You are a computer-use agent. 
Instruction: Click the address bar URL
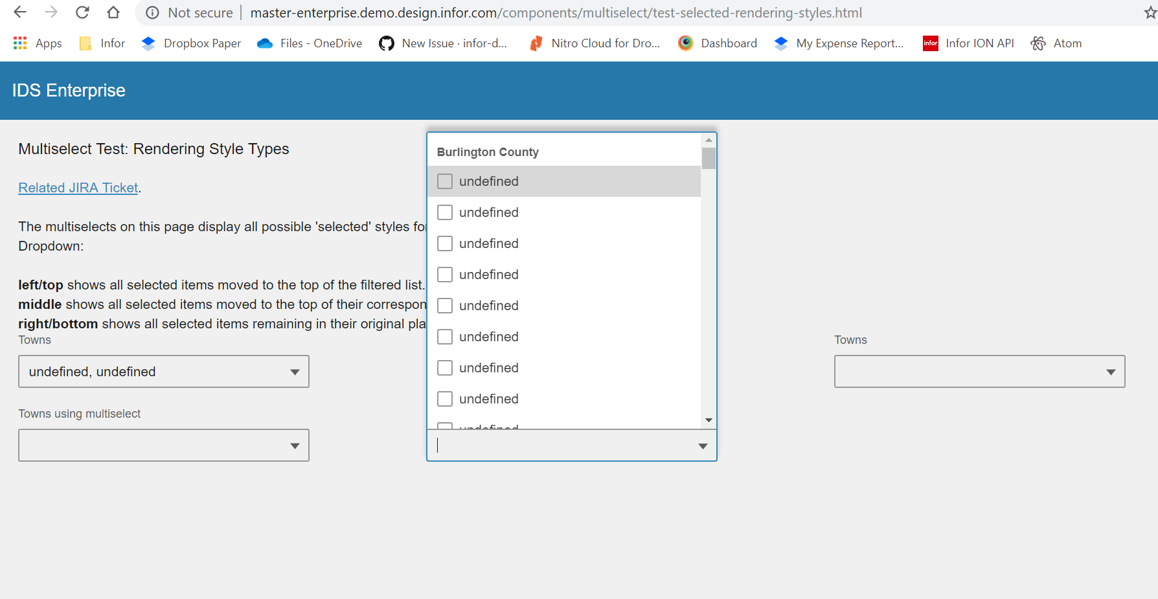[x=556, y=13]
